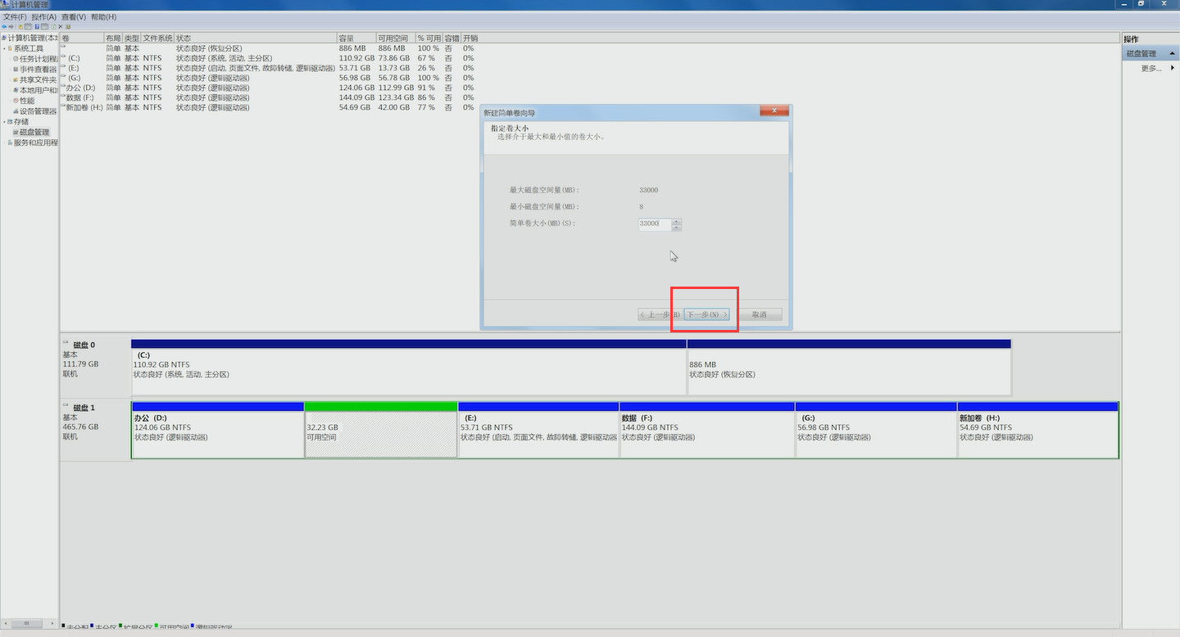Screen dimensions: 1180x637
Task: Select 共享文件夹 in the tree
Action: coord(36,79)
